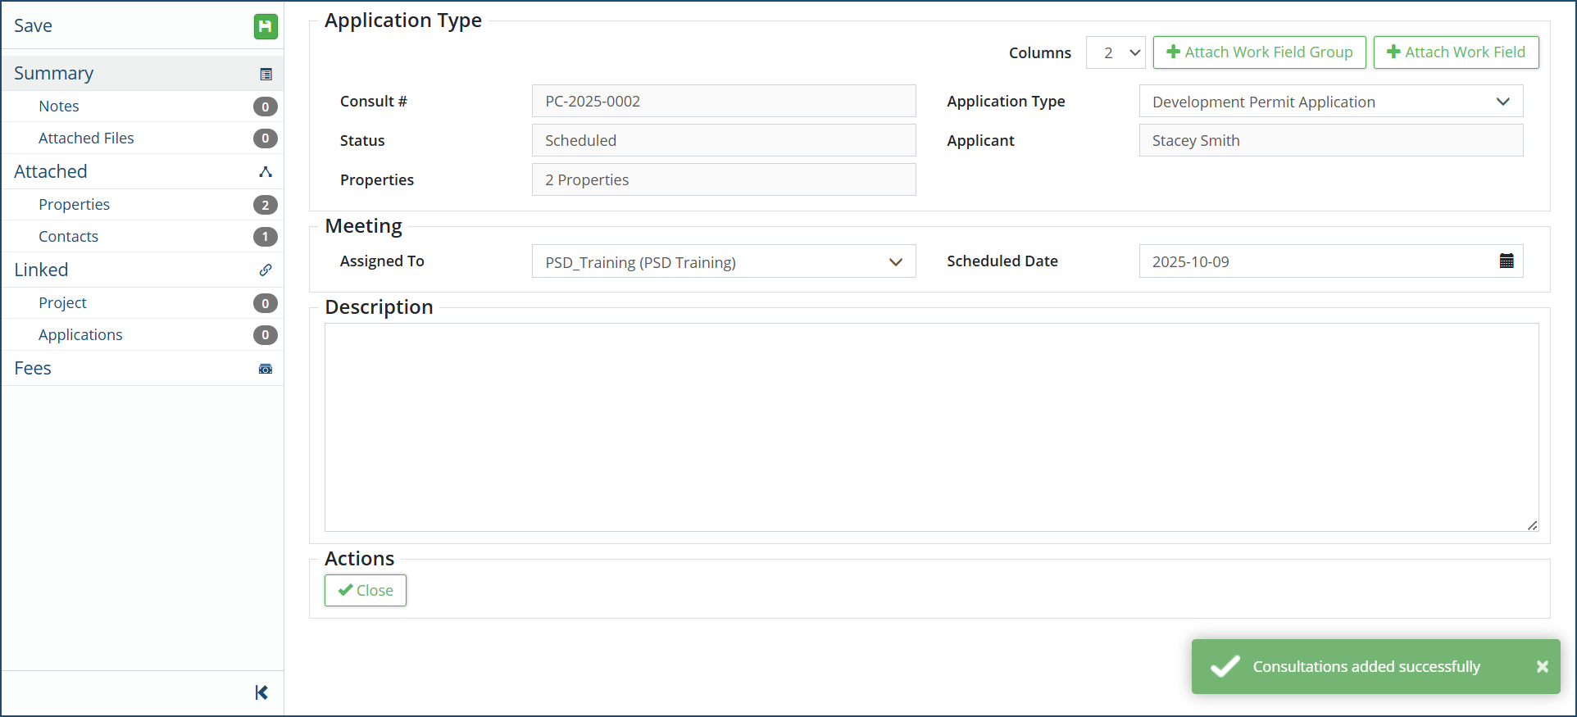Screen dimensions: 1577x717
Task: Click the Attach Work Field Group button
Action: 1259,52
